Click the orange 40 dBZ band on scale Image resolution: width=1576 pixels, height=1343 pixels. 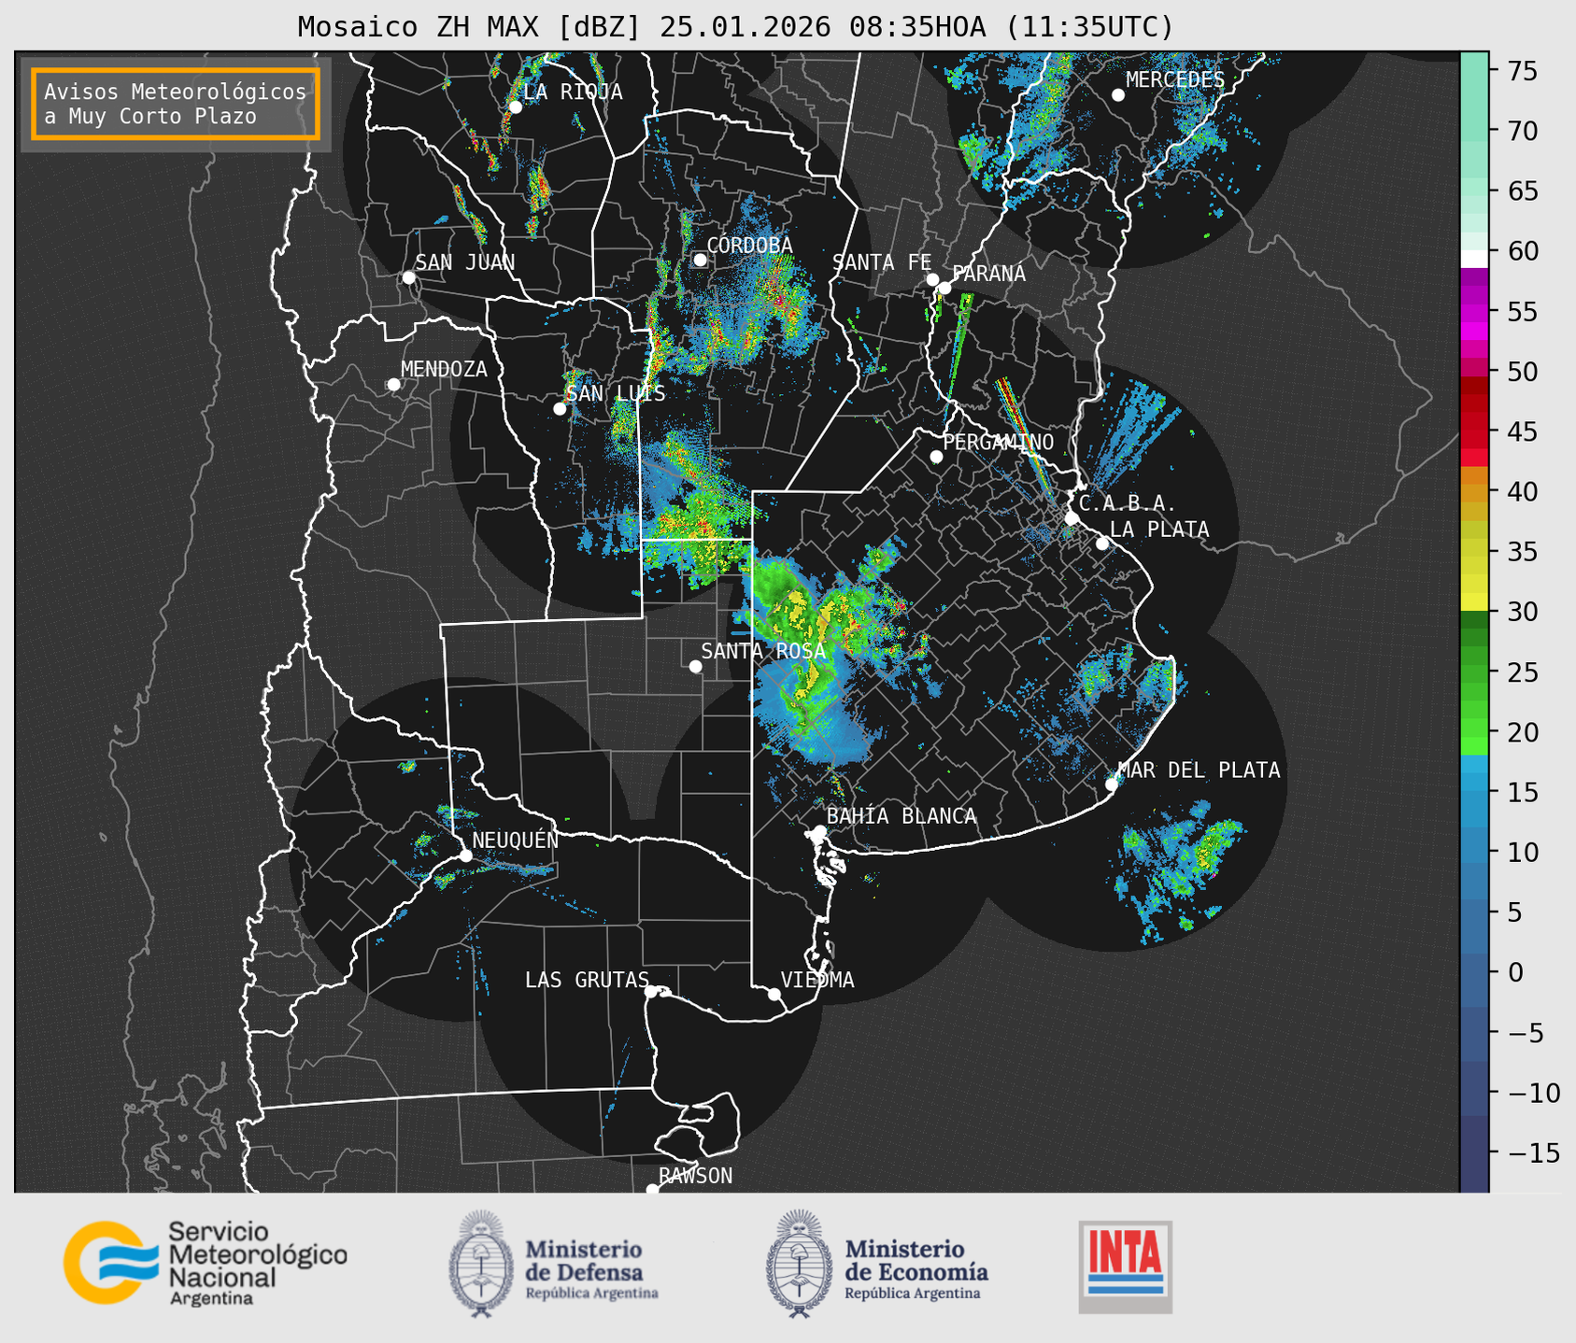click(1475, 491)
